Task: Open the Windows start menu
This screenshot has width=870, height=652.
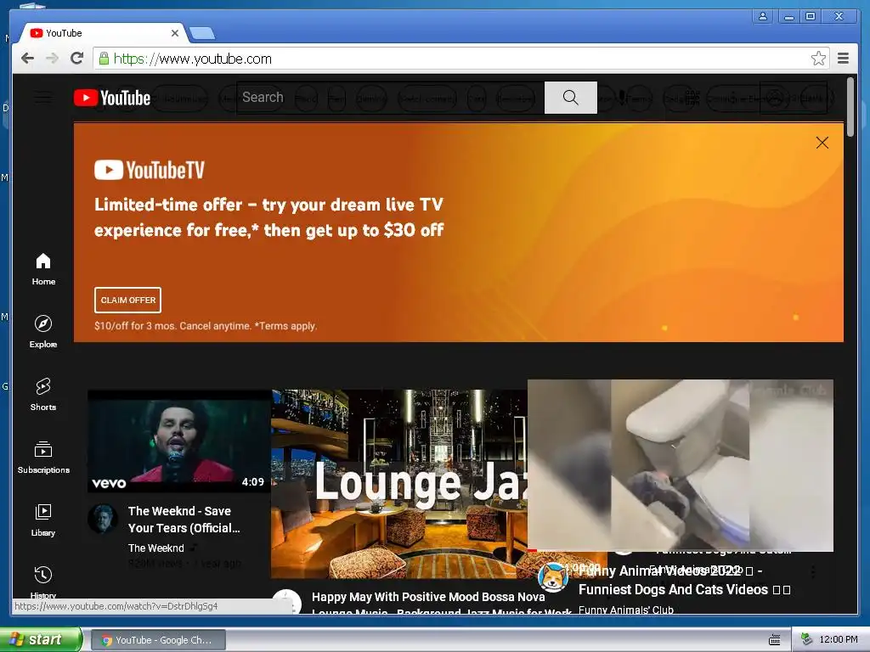Action: pyautogui.click(x=41, y=640)
